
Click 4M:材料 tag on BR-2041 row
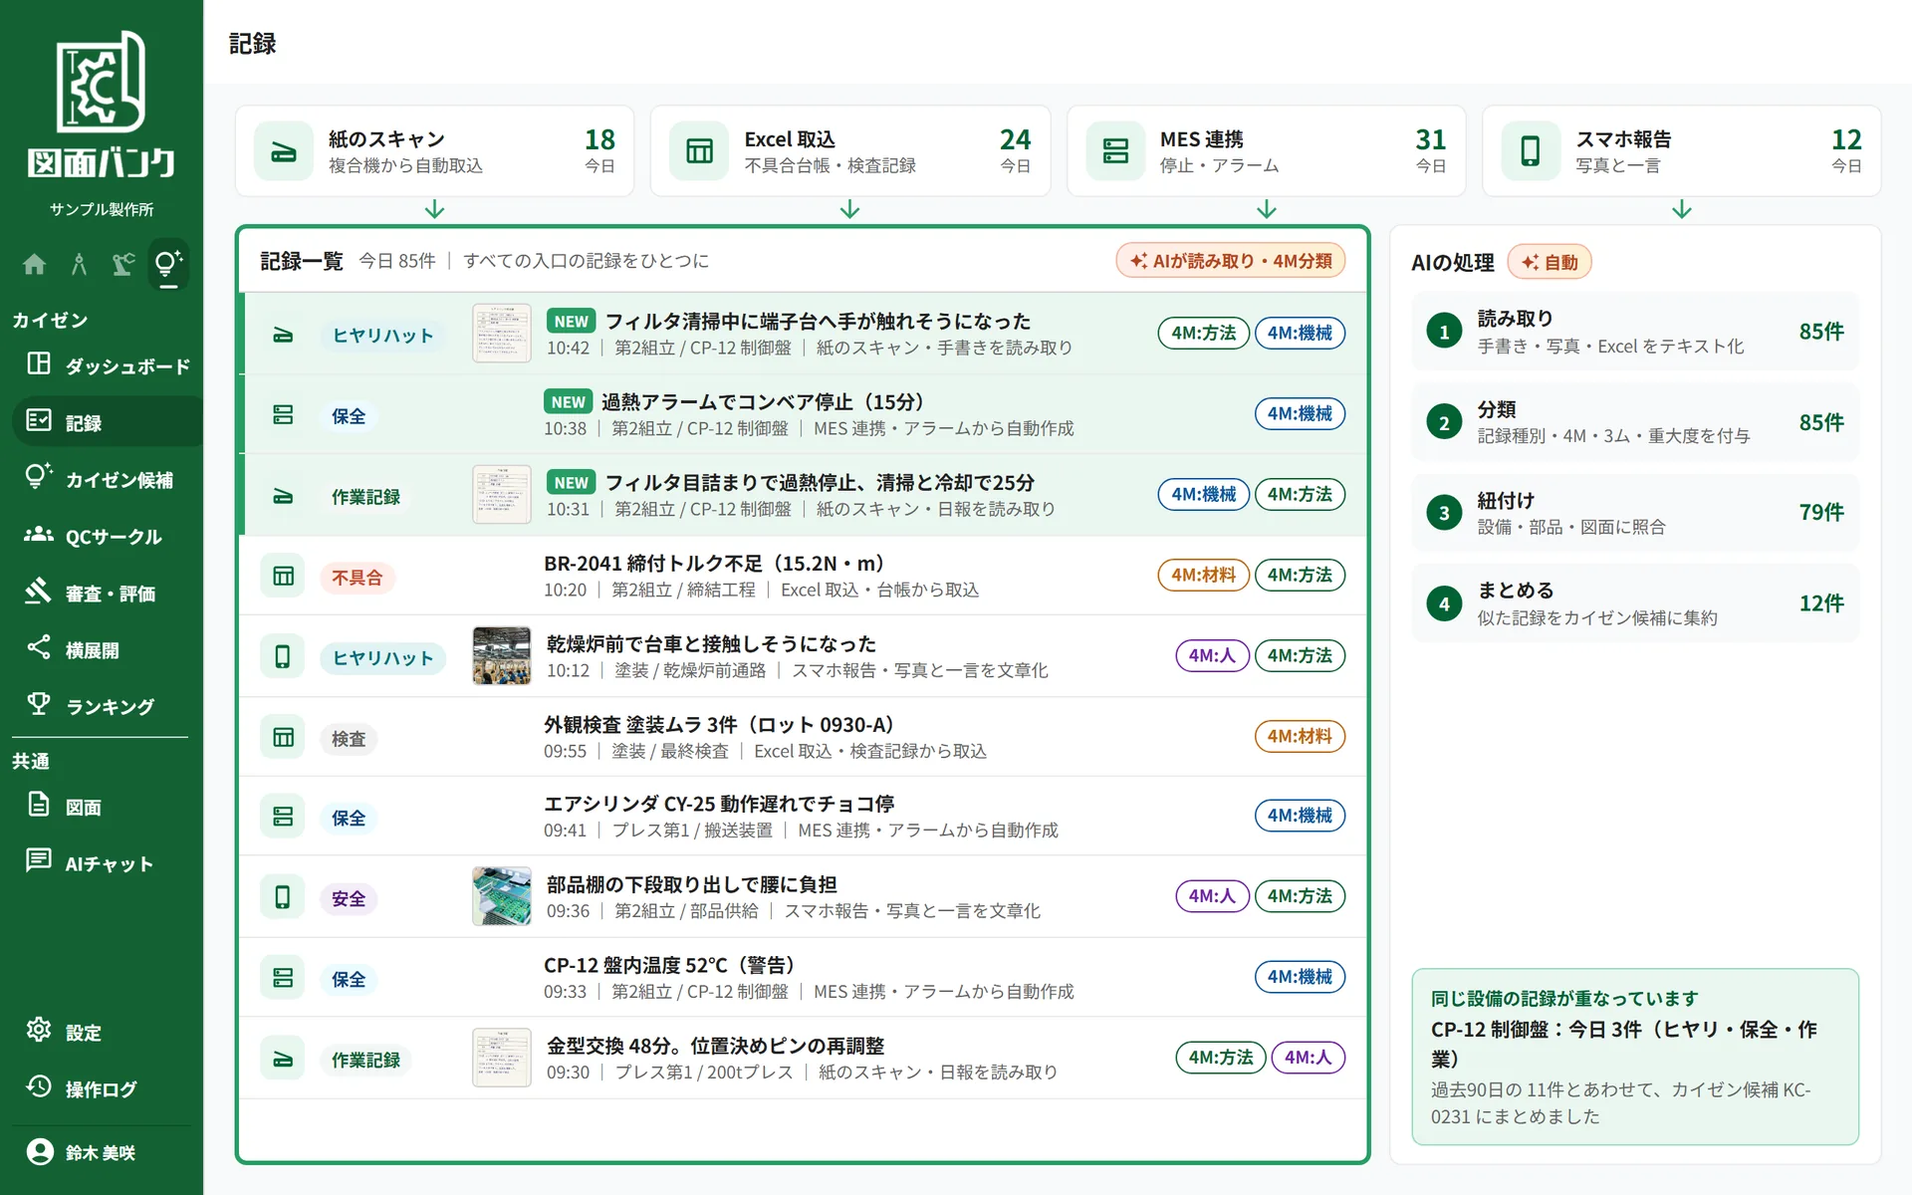click(x=1203, y=575)
